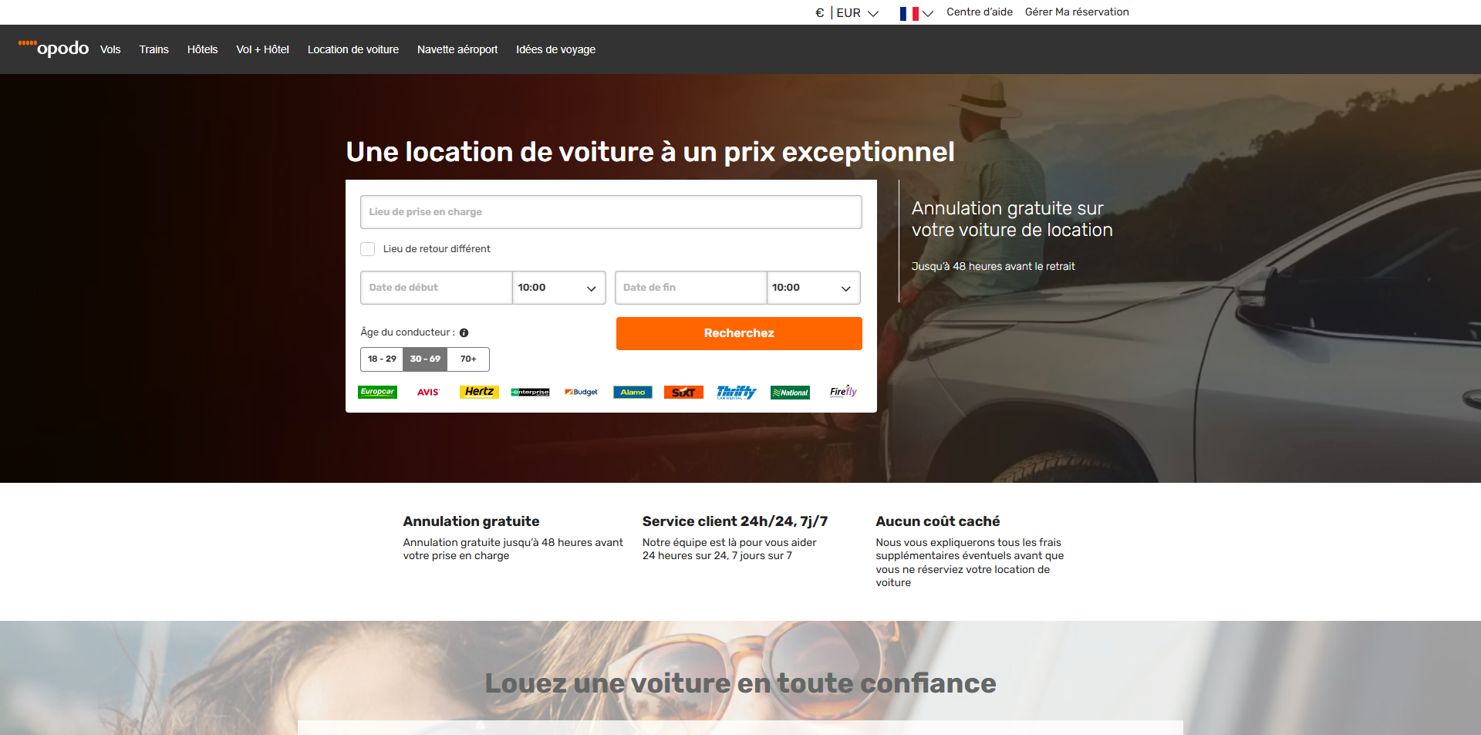Click the Budget brand logo
1481x735 pixels.
point(581,392)
